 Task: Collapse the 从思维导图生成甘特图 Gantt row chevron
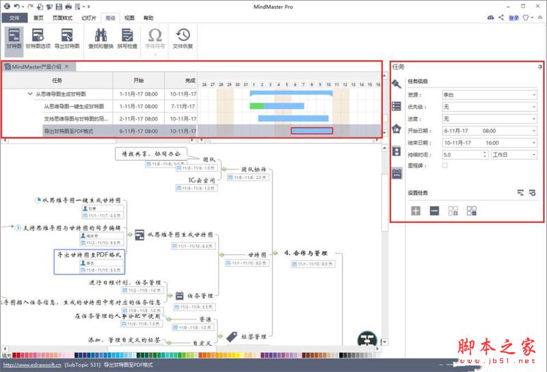(30, 94)
